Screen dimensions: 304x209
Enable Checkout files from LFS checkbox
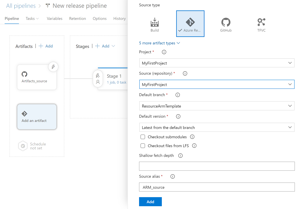tap(143, 146)
